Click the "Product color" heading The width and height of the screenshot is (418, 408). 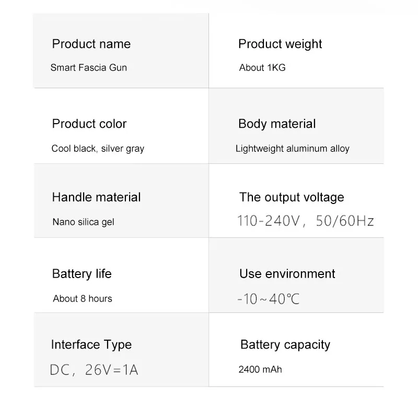89,124
